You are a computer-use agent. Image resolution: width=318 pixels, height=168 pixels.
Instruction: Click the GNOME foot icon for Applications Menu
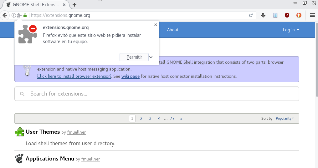19,159
